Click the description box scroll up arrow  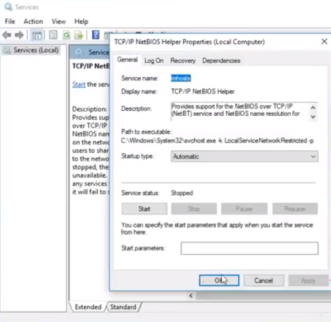pyautogui.click(x=313, y=108)
